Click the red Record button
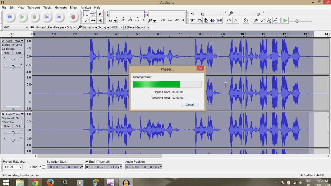 coord(73,17)
